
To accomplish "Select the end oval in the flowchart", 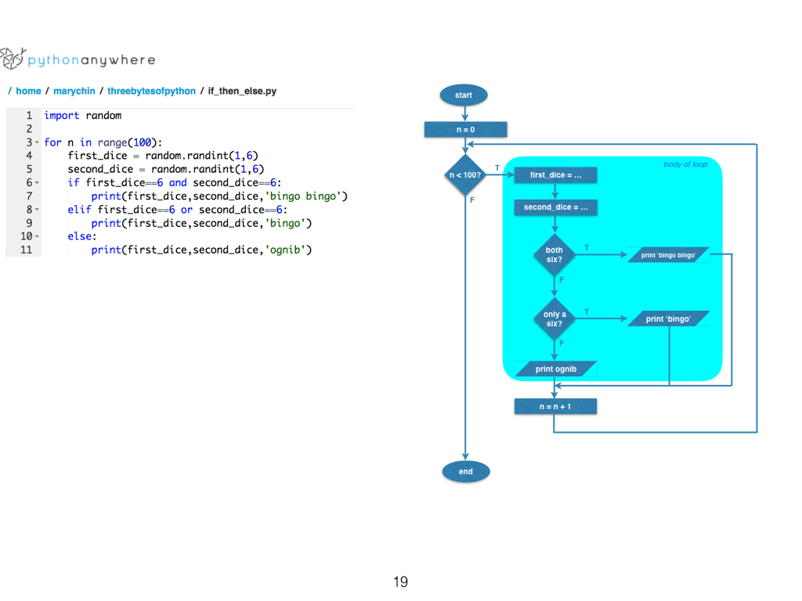I will pos(465,472).
